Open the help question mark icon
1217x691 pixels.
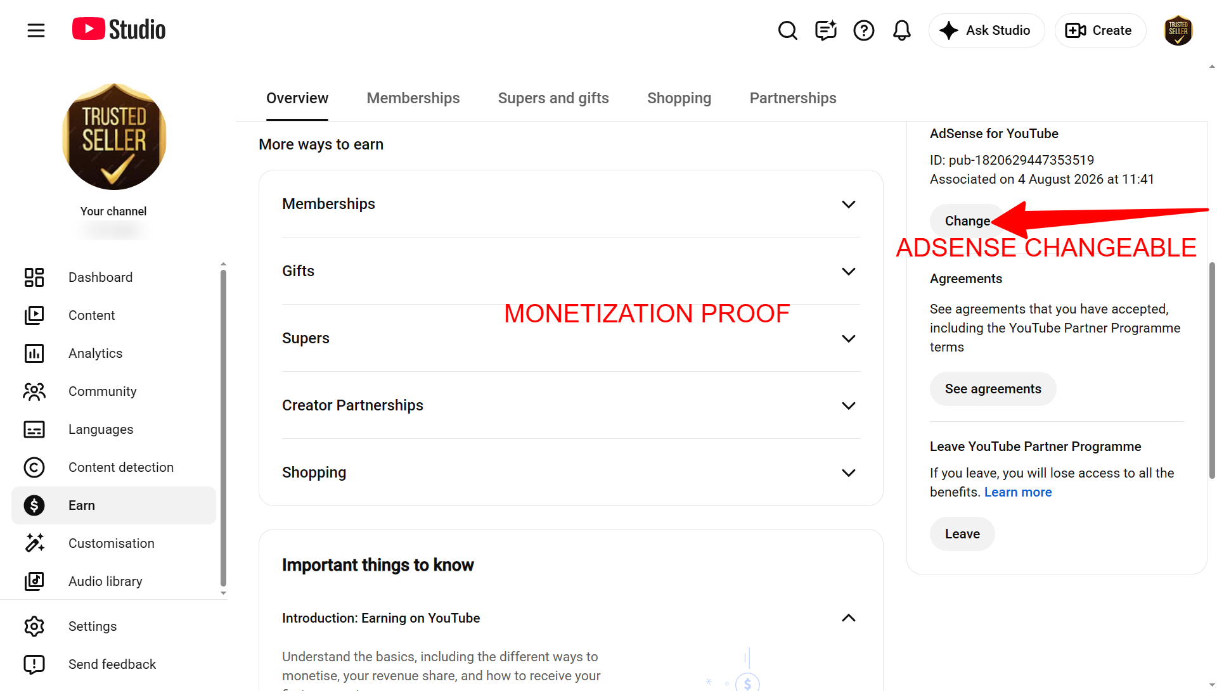pos(863,30)
